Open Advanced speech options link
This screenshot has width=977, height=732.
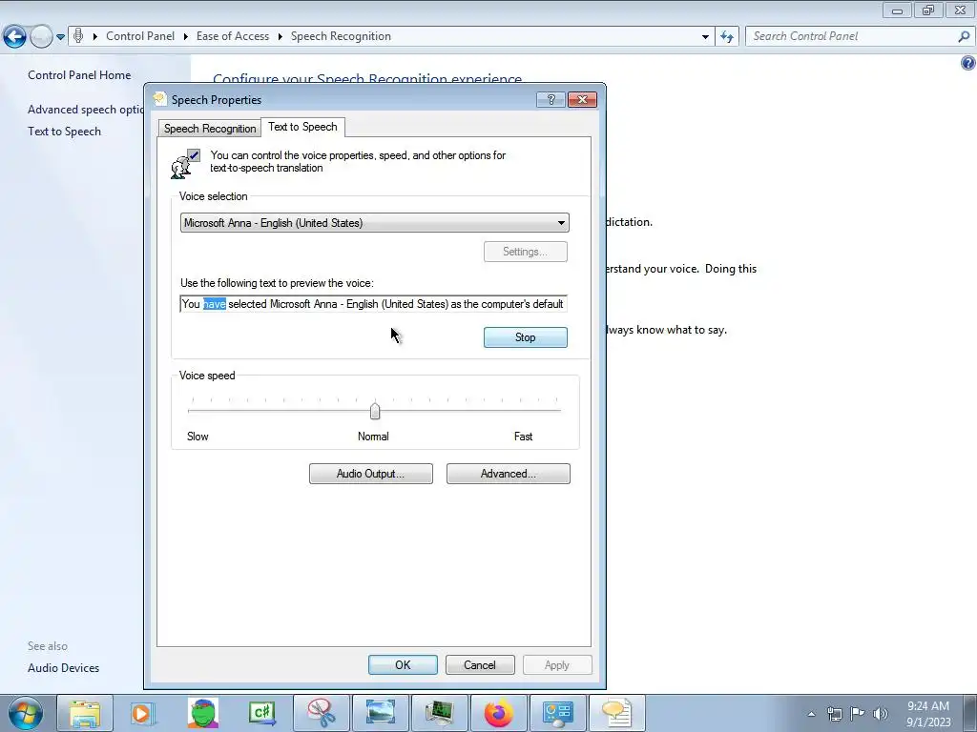point(85,110)
